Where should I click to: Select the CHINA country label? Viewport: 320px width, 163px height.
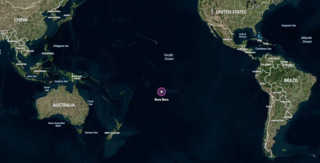[20, 20]
